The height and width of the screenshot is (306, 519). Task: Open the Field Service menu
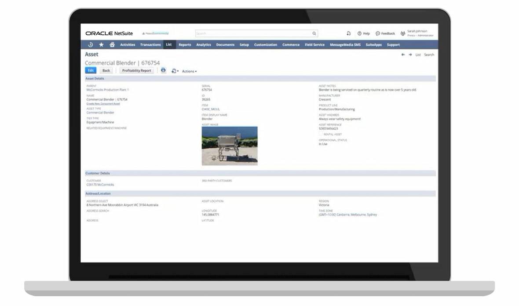coord(314,45)
